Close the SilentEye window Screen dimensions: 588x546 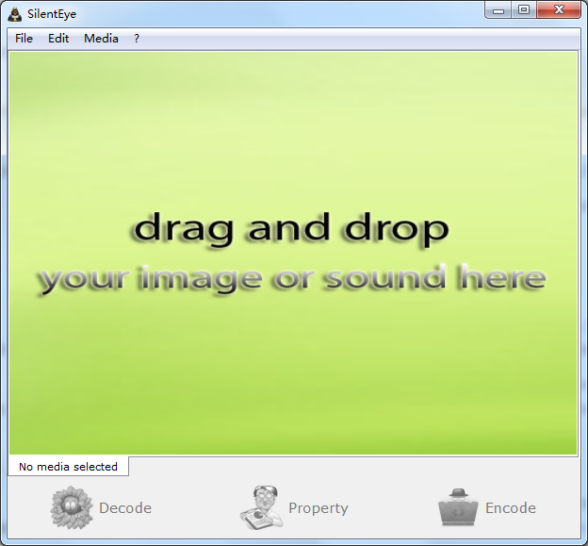[560, 10]
